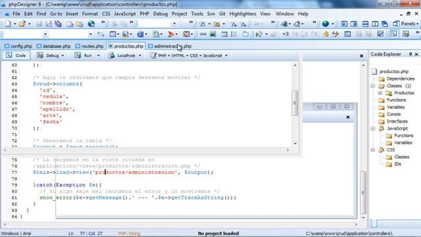Switch to the database.php tab
This screenshot has height=237, width=421.
tap(53, 46)
